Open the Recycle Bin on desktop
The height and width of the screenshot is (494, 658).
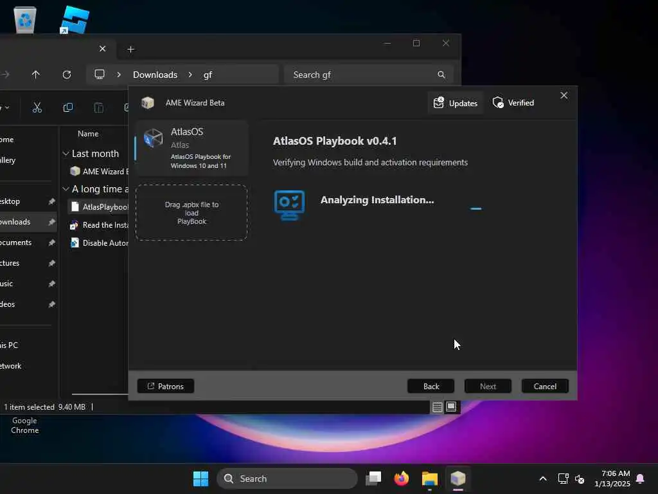(25, 20)
